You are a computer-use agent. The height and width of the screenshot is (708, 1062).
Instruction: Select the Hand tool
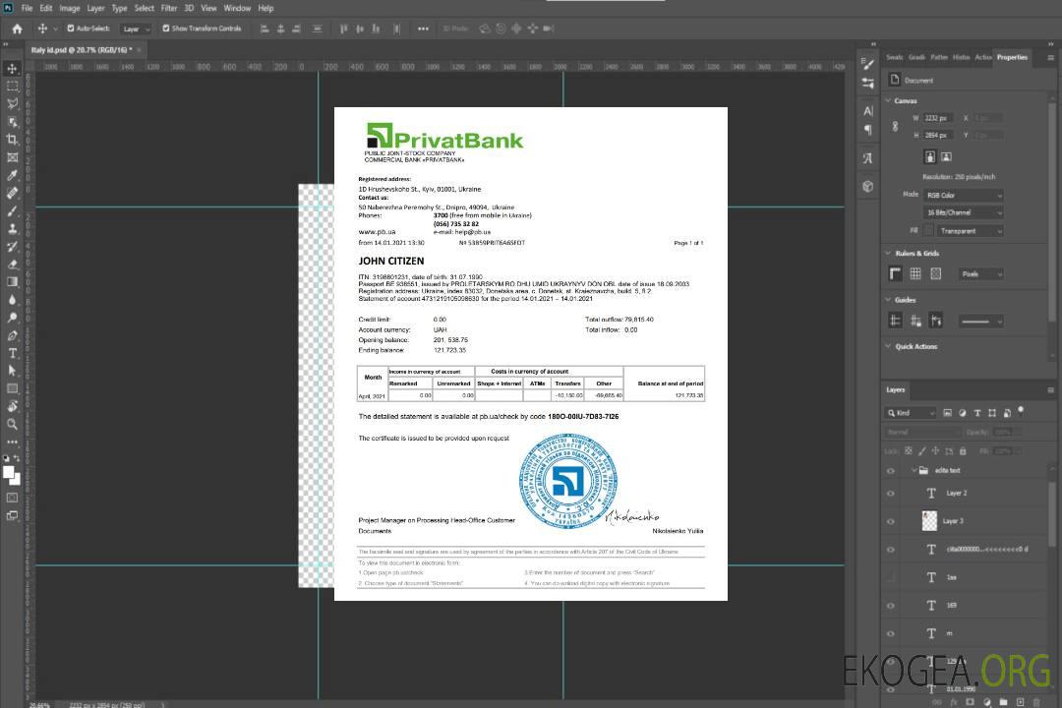click(x=12, y=406)
